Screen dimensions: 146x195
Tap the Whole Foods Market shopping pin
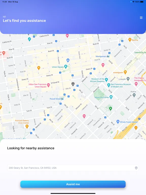point(118,122)
